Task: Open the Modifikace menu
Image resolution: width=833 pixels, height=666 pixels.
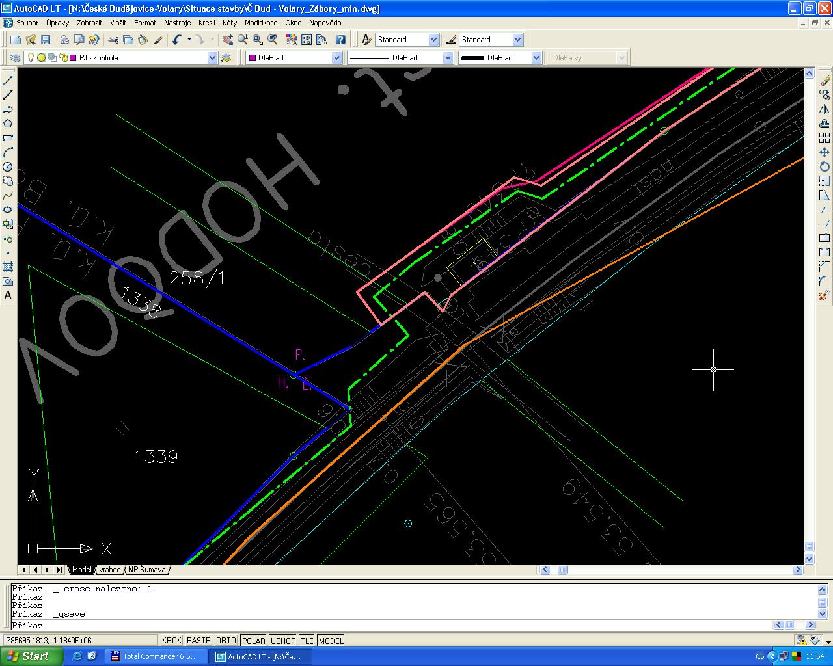Action: (x=261, y=23)
